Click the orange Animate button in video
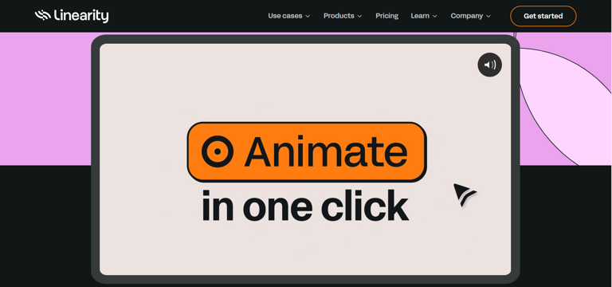This screenshot has width=612, height=287. tap(307, 152)
